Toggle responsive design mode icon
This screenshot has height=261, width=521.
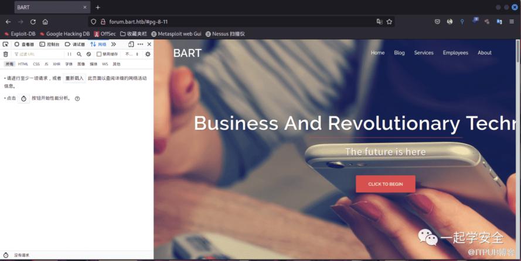point(131,44)
